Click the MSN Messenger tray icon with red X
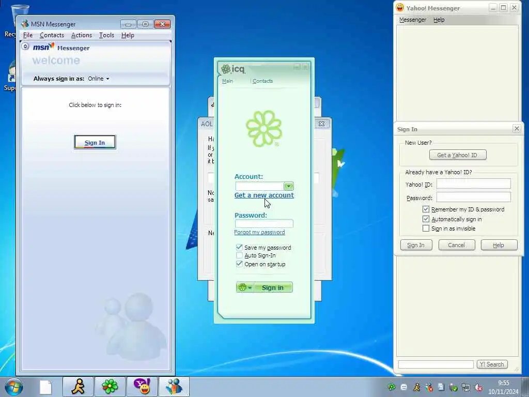The height and width of the screenshot is (397, 529). coord(429,387)
